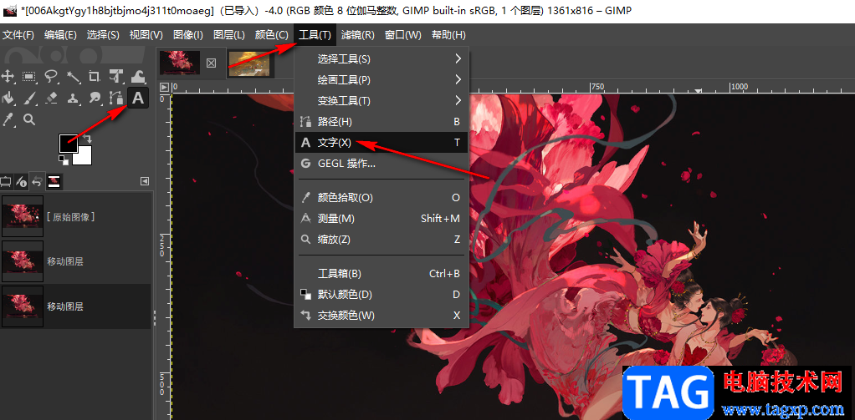This screenshot has width=855, height=420.
Task: Switch to Tool Options dock tab
Action: [6, 181]
